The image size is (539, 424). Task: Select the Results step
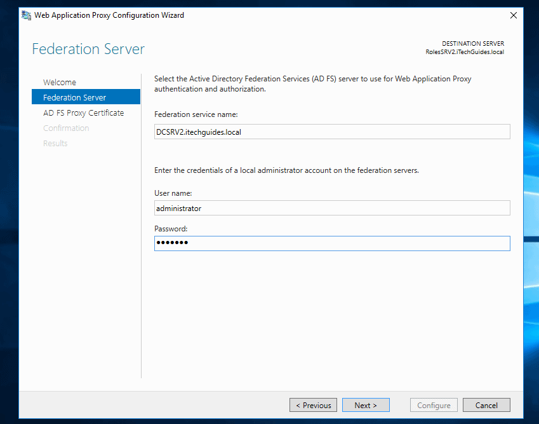pyautogui.click(x=55, y=143)
